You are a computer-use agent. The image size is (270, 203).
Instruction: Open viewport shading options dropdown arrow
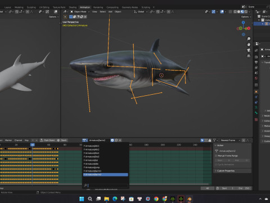249,12
